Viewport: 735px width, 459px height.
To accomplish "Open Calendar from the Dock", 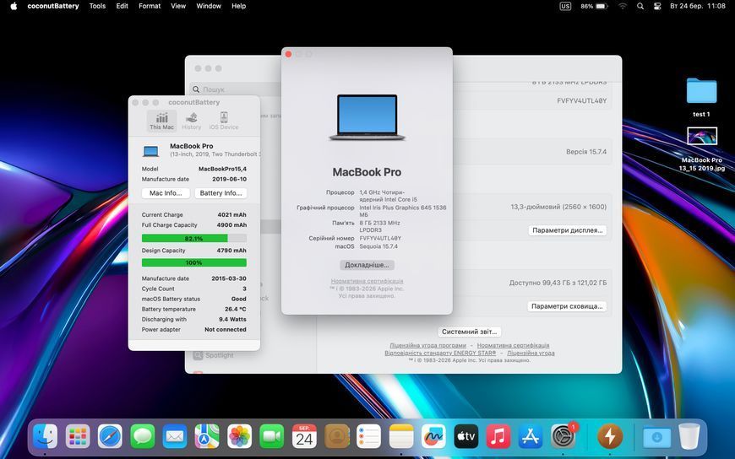I will (x=304, y=436).
